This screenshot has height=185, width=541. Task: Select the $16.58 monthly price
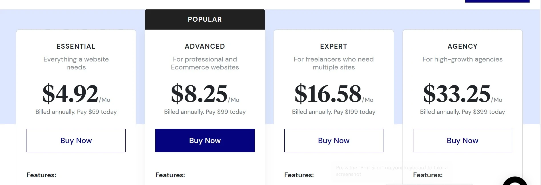pos(328,94)
